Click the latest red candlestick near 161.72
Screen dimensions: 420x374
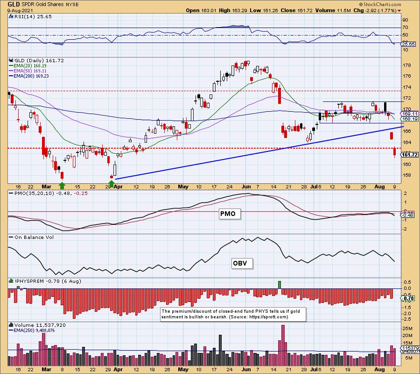[394, 152]
